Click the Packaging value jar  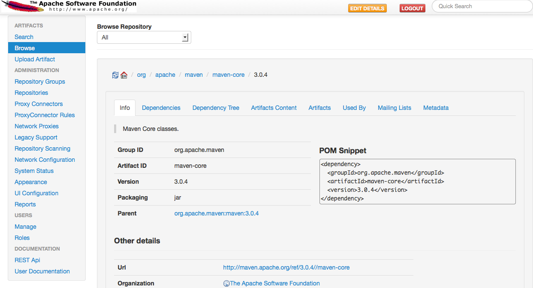point(178,197)
